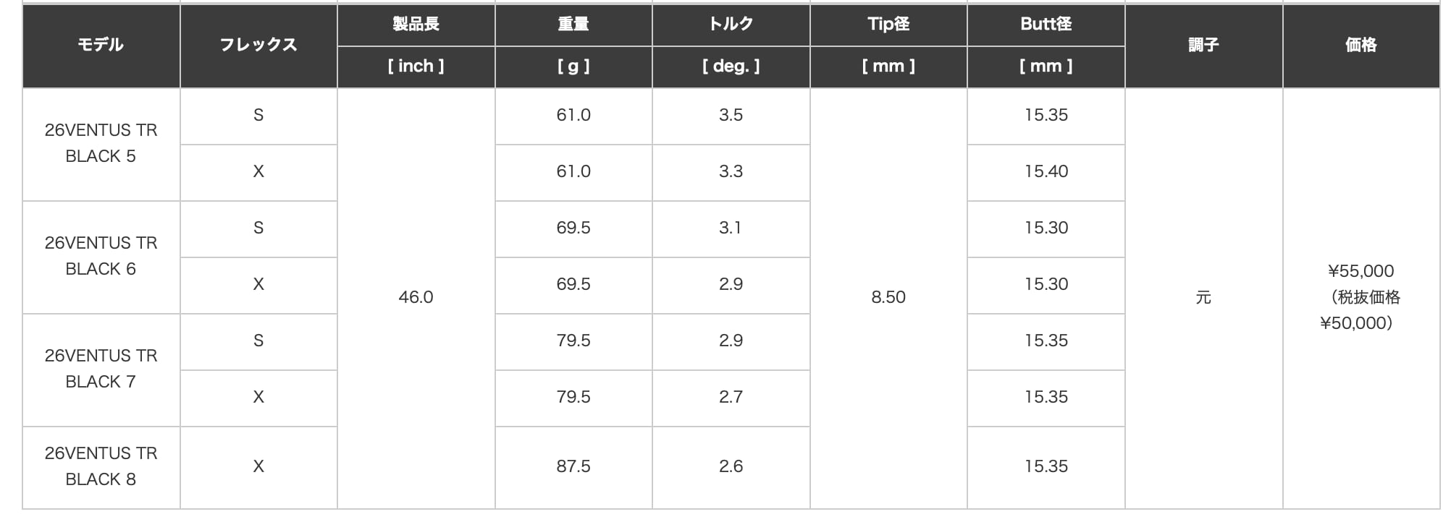Click the 価格 column header
Viewport: 1451px width, 522px height.
tap(1360, 45)
